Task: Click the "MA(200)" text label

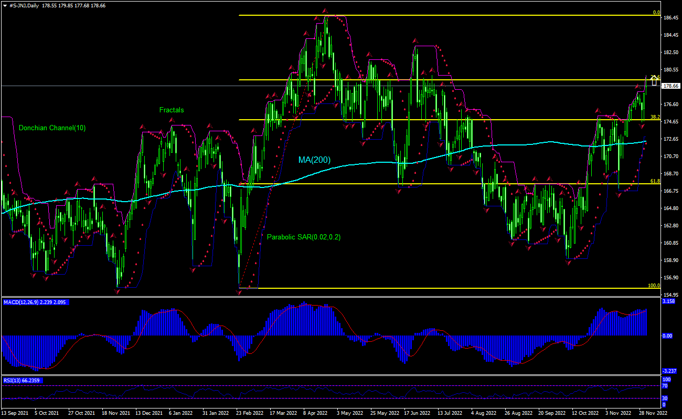Action: [313, 159]
